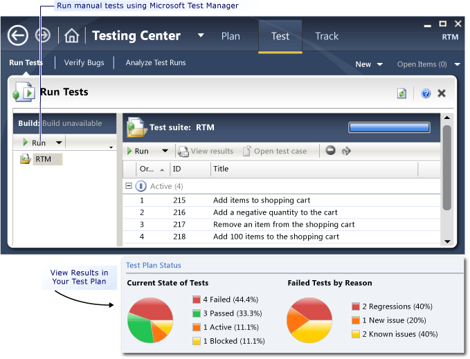Expand the Testing Center dropdown arrow
470x359 pixels.
(201, 35)
